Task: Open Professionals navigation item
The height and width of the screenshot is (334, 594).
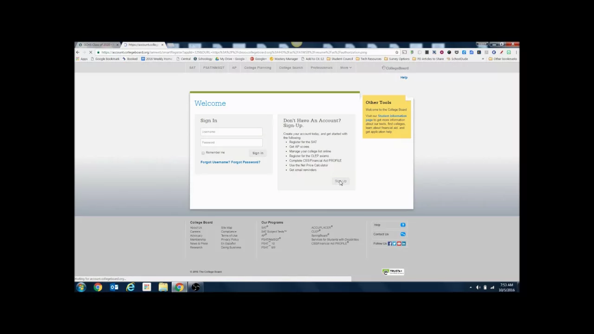Action: click(322, 68)
